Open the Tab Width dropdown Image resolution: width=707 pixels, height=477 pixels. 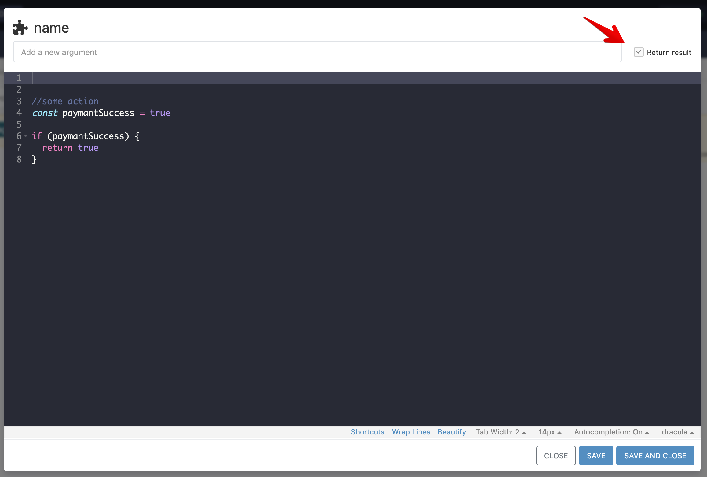pyautogui.click(x=500, y=432)
